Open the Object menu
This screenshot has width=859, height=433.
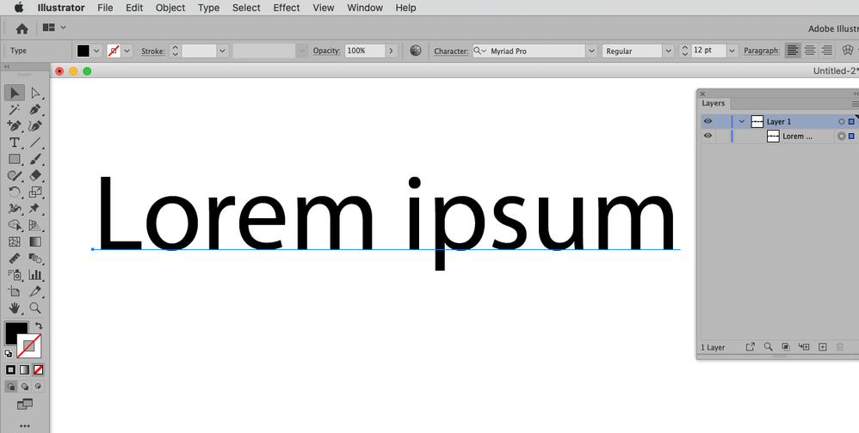(x=170, y=8)
